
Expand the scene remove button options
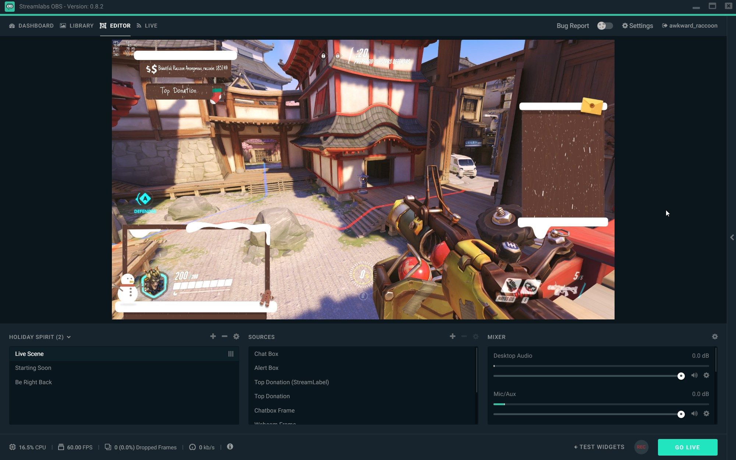point(224,336)
